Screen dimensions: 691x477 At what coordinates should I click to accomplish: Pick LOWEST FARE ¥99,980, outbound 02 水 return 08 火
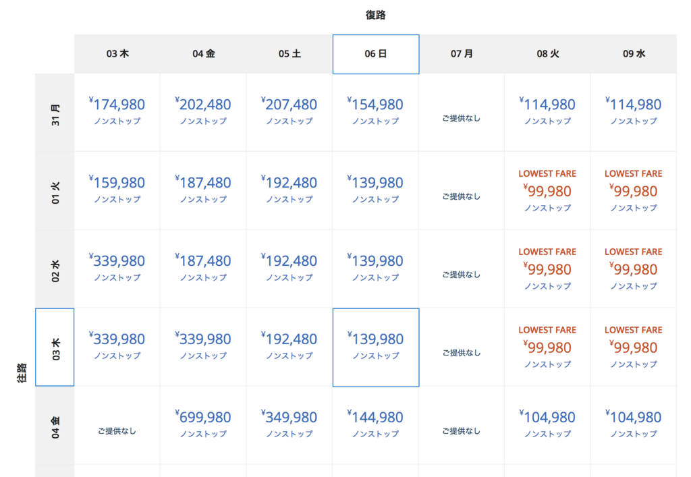click(x=548, y=269)
